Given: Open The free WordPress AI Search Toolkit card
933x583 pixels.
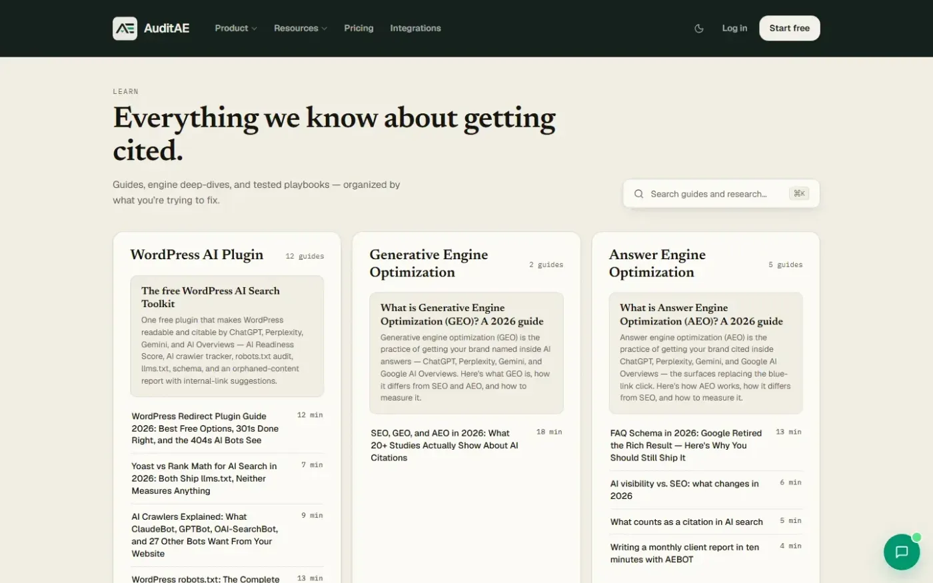Looking at the screenshot, I should coord(227,336).
